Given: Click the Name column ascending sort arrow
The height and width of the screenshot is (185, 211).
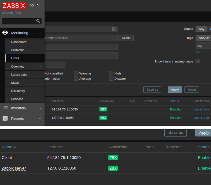Looking at the screenshot, I should (15, 147).
